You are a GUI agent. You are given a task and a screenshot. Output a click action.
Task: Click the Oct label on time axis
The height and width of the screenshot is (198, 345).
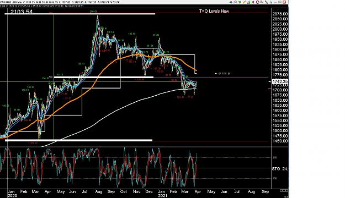[x=124, y=191]
